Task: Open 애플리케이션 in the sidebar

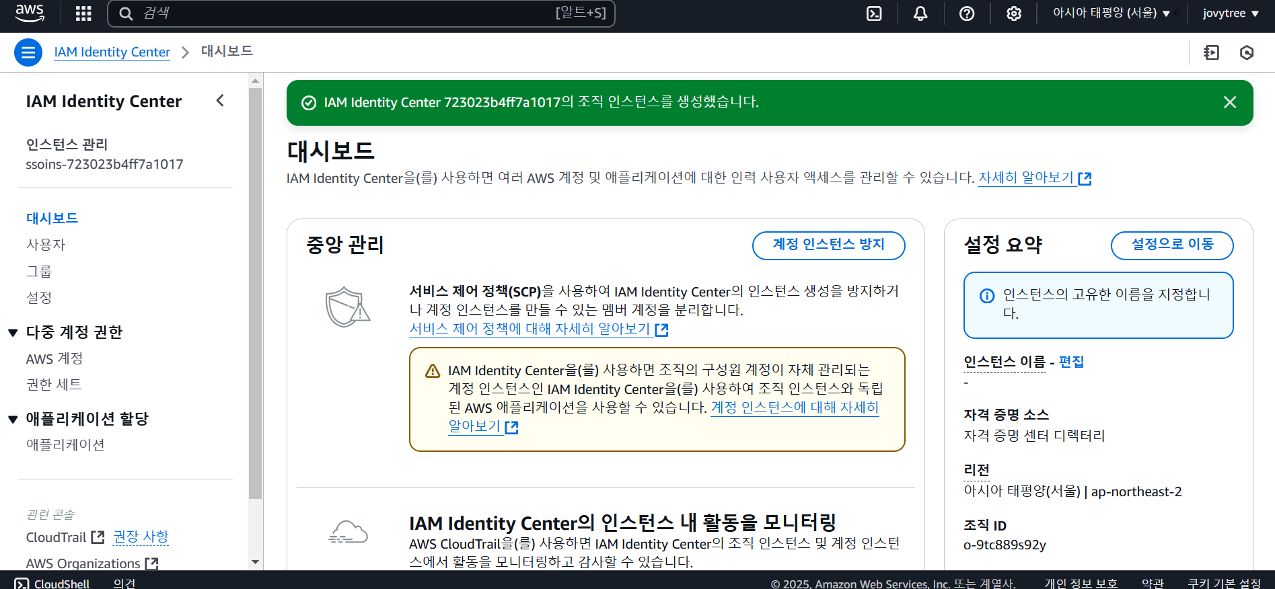Action: [x=65, y=445]
